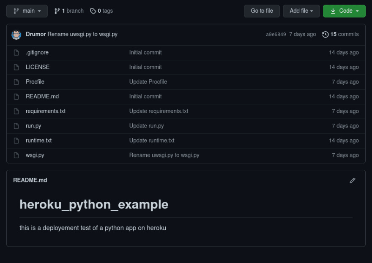Screen dimensions: 372x263
Task: Click the history clock icon
Action: click(325, 35)
